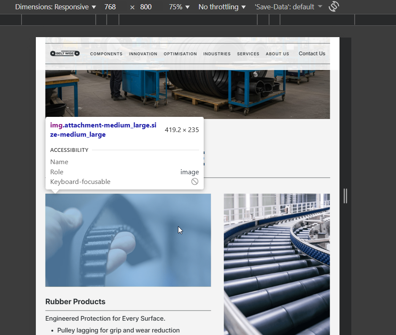This screenshot has width=396, height=335.
Task: Navigate to About Us page
Action: coord(277,54)
